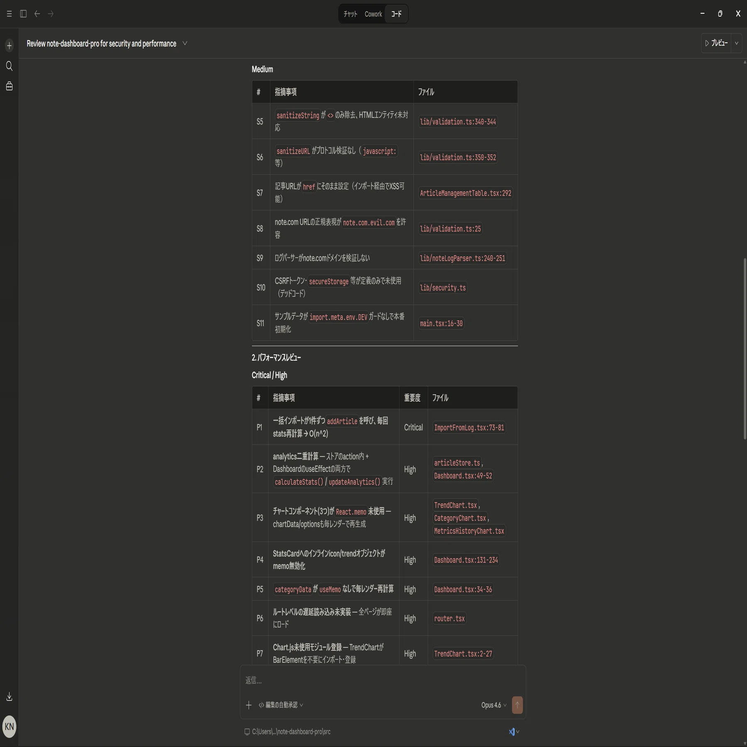Viewport: 747px width, 747px height.
Task: Open search from the sidebar magnifier
Action: coord(9,66)
